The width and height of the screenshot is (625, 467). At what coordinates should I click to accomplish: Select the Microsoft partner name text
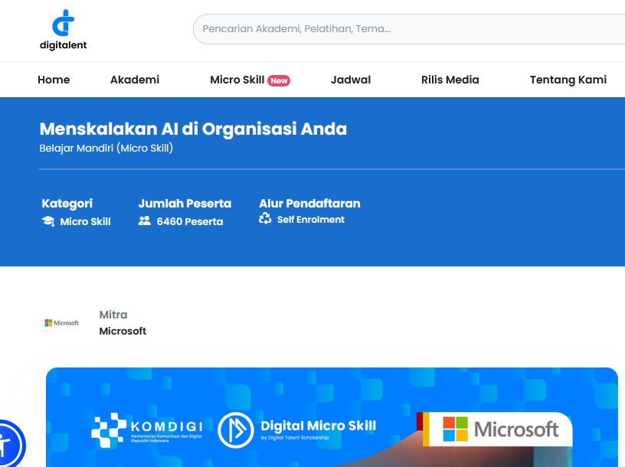[123, 331]
